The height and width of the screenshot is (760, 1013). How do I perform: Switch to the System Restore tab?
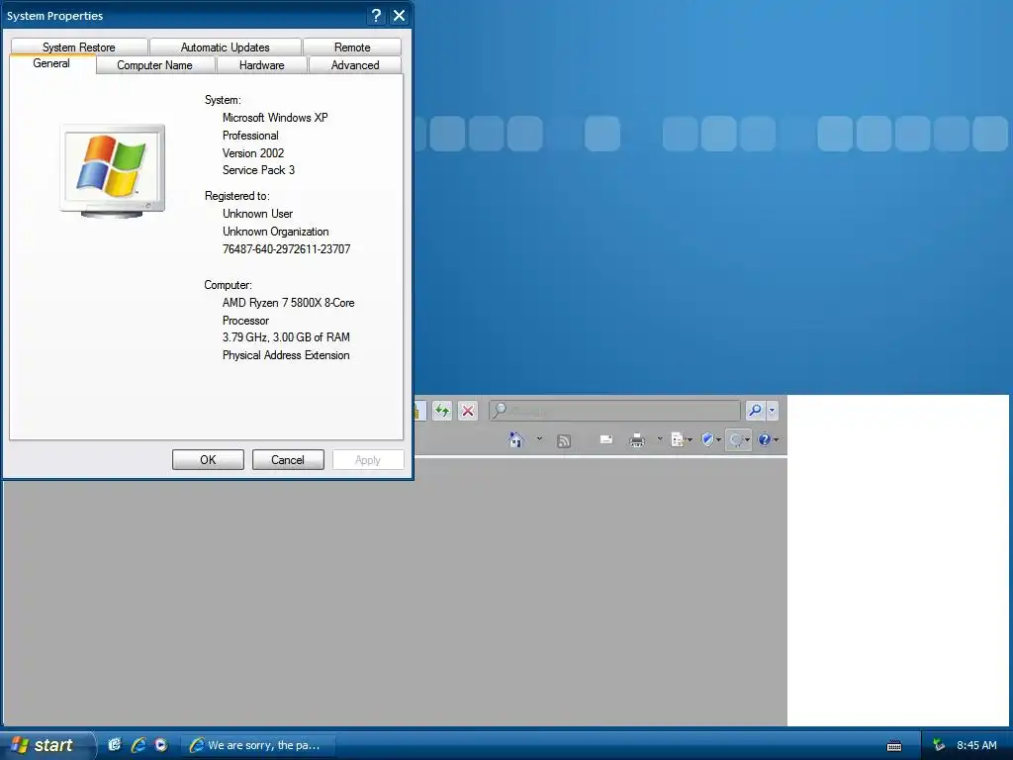(79, 47)
